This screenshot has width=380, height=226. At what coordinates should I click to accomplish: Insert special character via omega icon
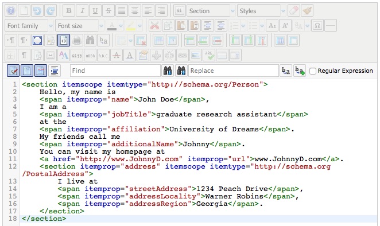317,26
